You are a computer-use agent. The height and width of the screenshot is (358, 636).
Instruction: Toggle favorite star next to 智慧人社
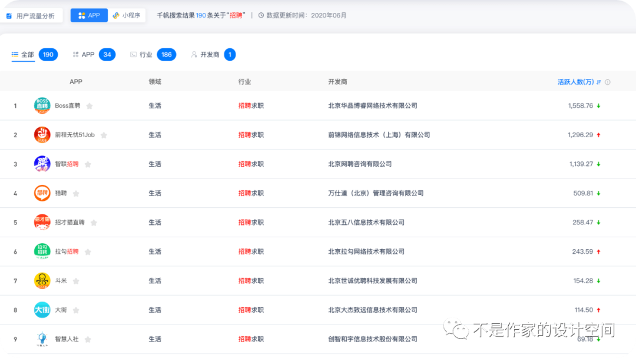click(x=88, y=339)
